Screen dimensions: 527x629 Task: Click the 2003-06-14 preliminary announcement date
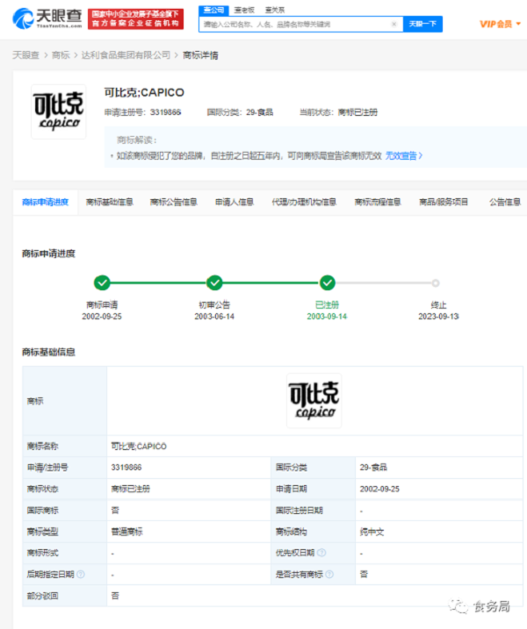click(x=214, y=317)
